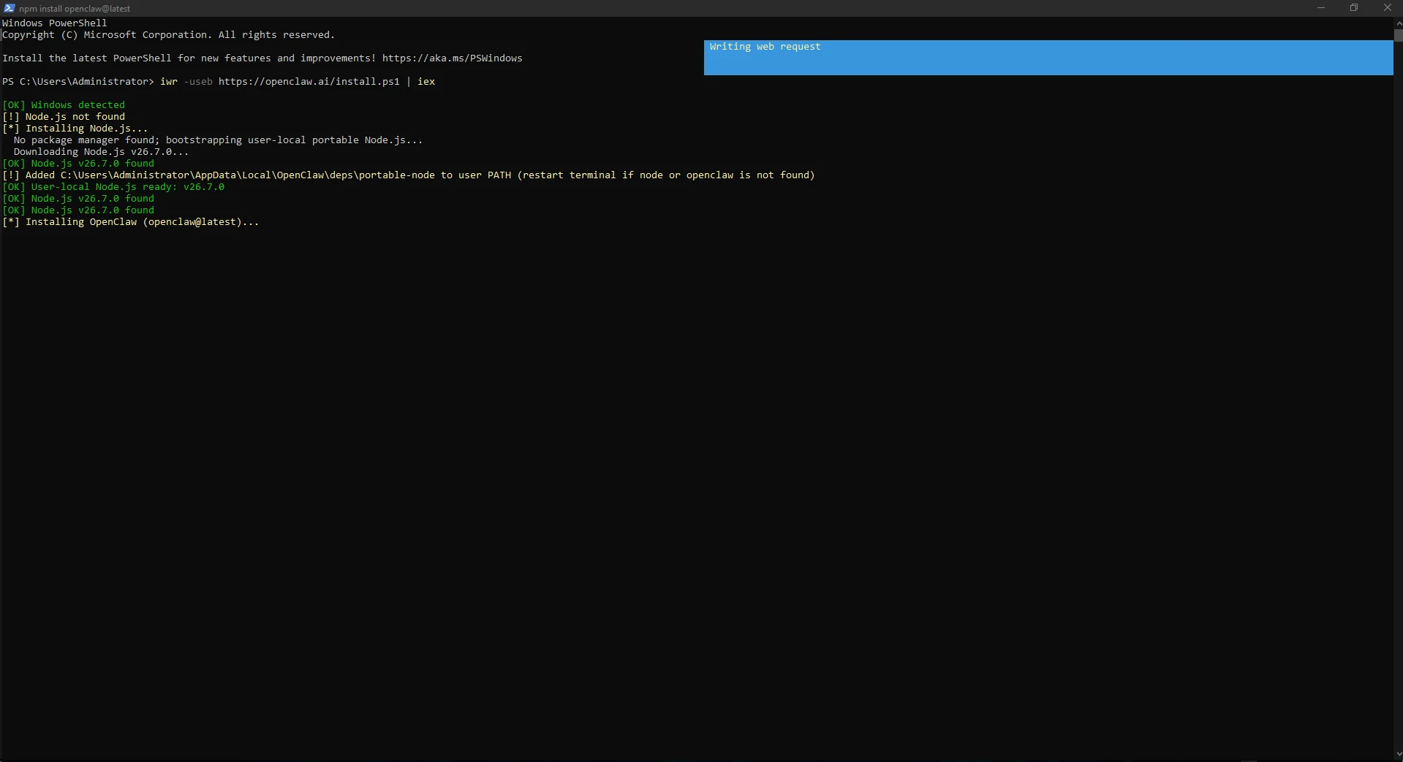Click 'Downloading Node.js v26.7.0...' line
This screenshot has width=1403, height=762.
click(102, 152)
